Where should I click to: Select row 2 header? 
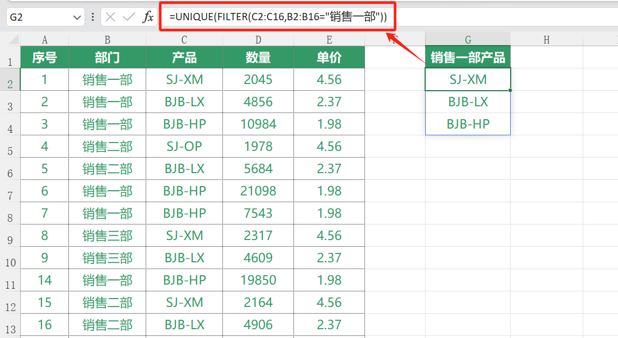click(x=10, y=80)
